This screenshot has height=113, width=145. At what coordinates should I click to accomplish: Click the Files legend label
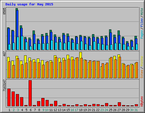[142, 22]
